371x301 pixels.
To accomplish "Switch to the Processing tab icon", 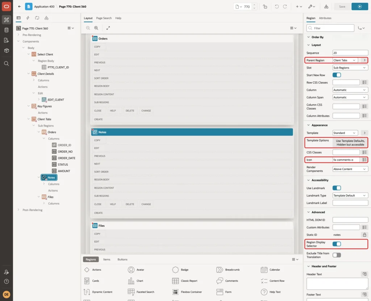I will [37, 18].
